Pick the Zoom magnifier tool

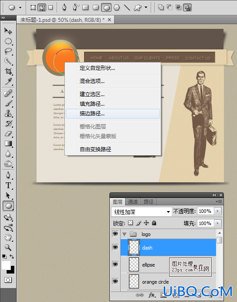(8, 247)
